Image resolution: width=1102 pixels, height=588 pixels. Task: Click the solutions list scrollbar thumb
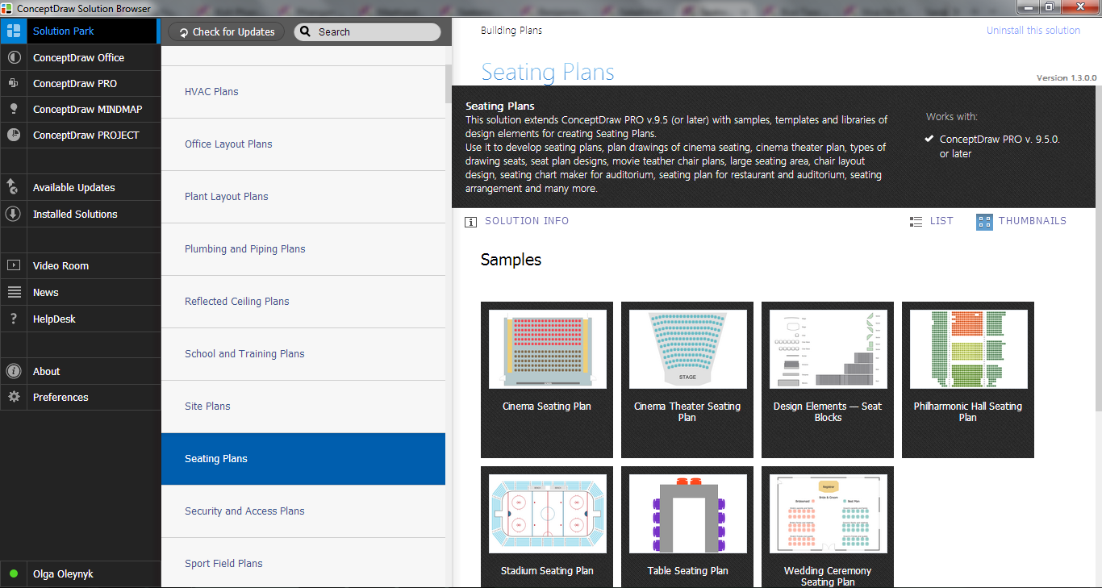(x=449, y=84)
